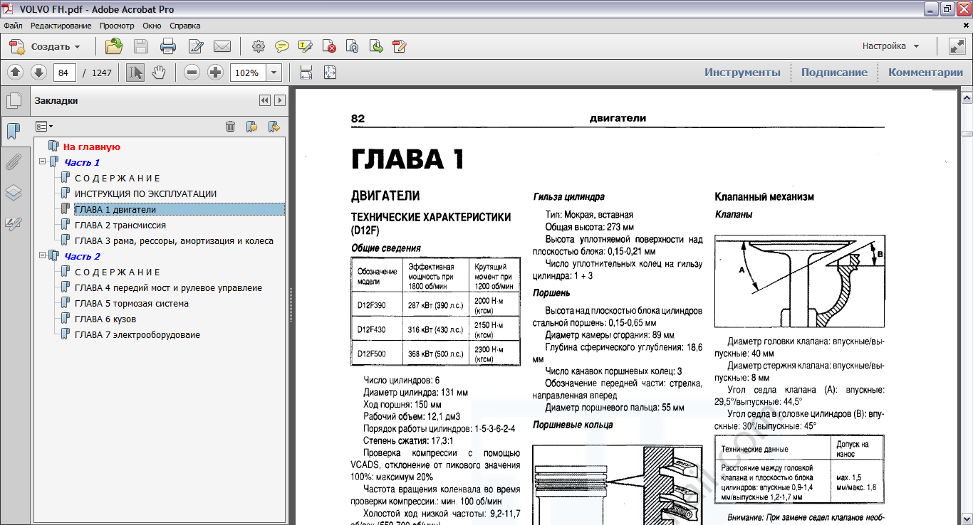
Task: Click the rotate pages icon
Action: [x=352, y=47]
